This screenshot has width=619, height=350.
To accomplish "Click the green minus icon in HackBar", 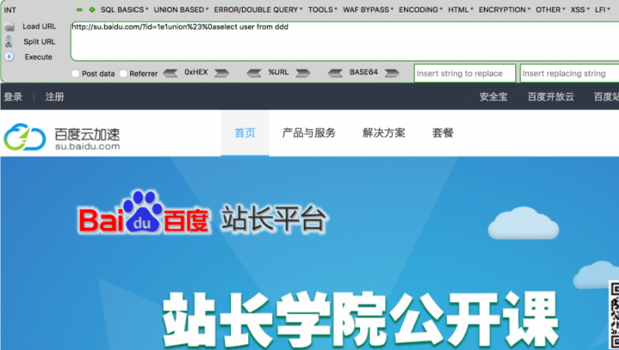I will click(79, 9).
